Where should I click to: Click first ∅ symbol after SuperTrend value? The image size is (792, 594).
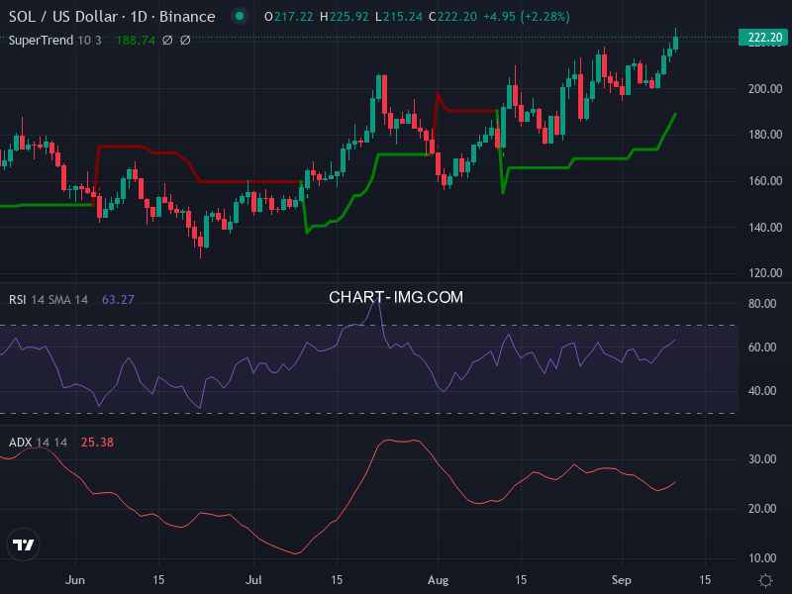coord(167,40)
